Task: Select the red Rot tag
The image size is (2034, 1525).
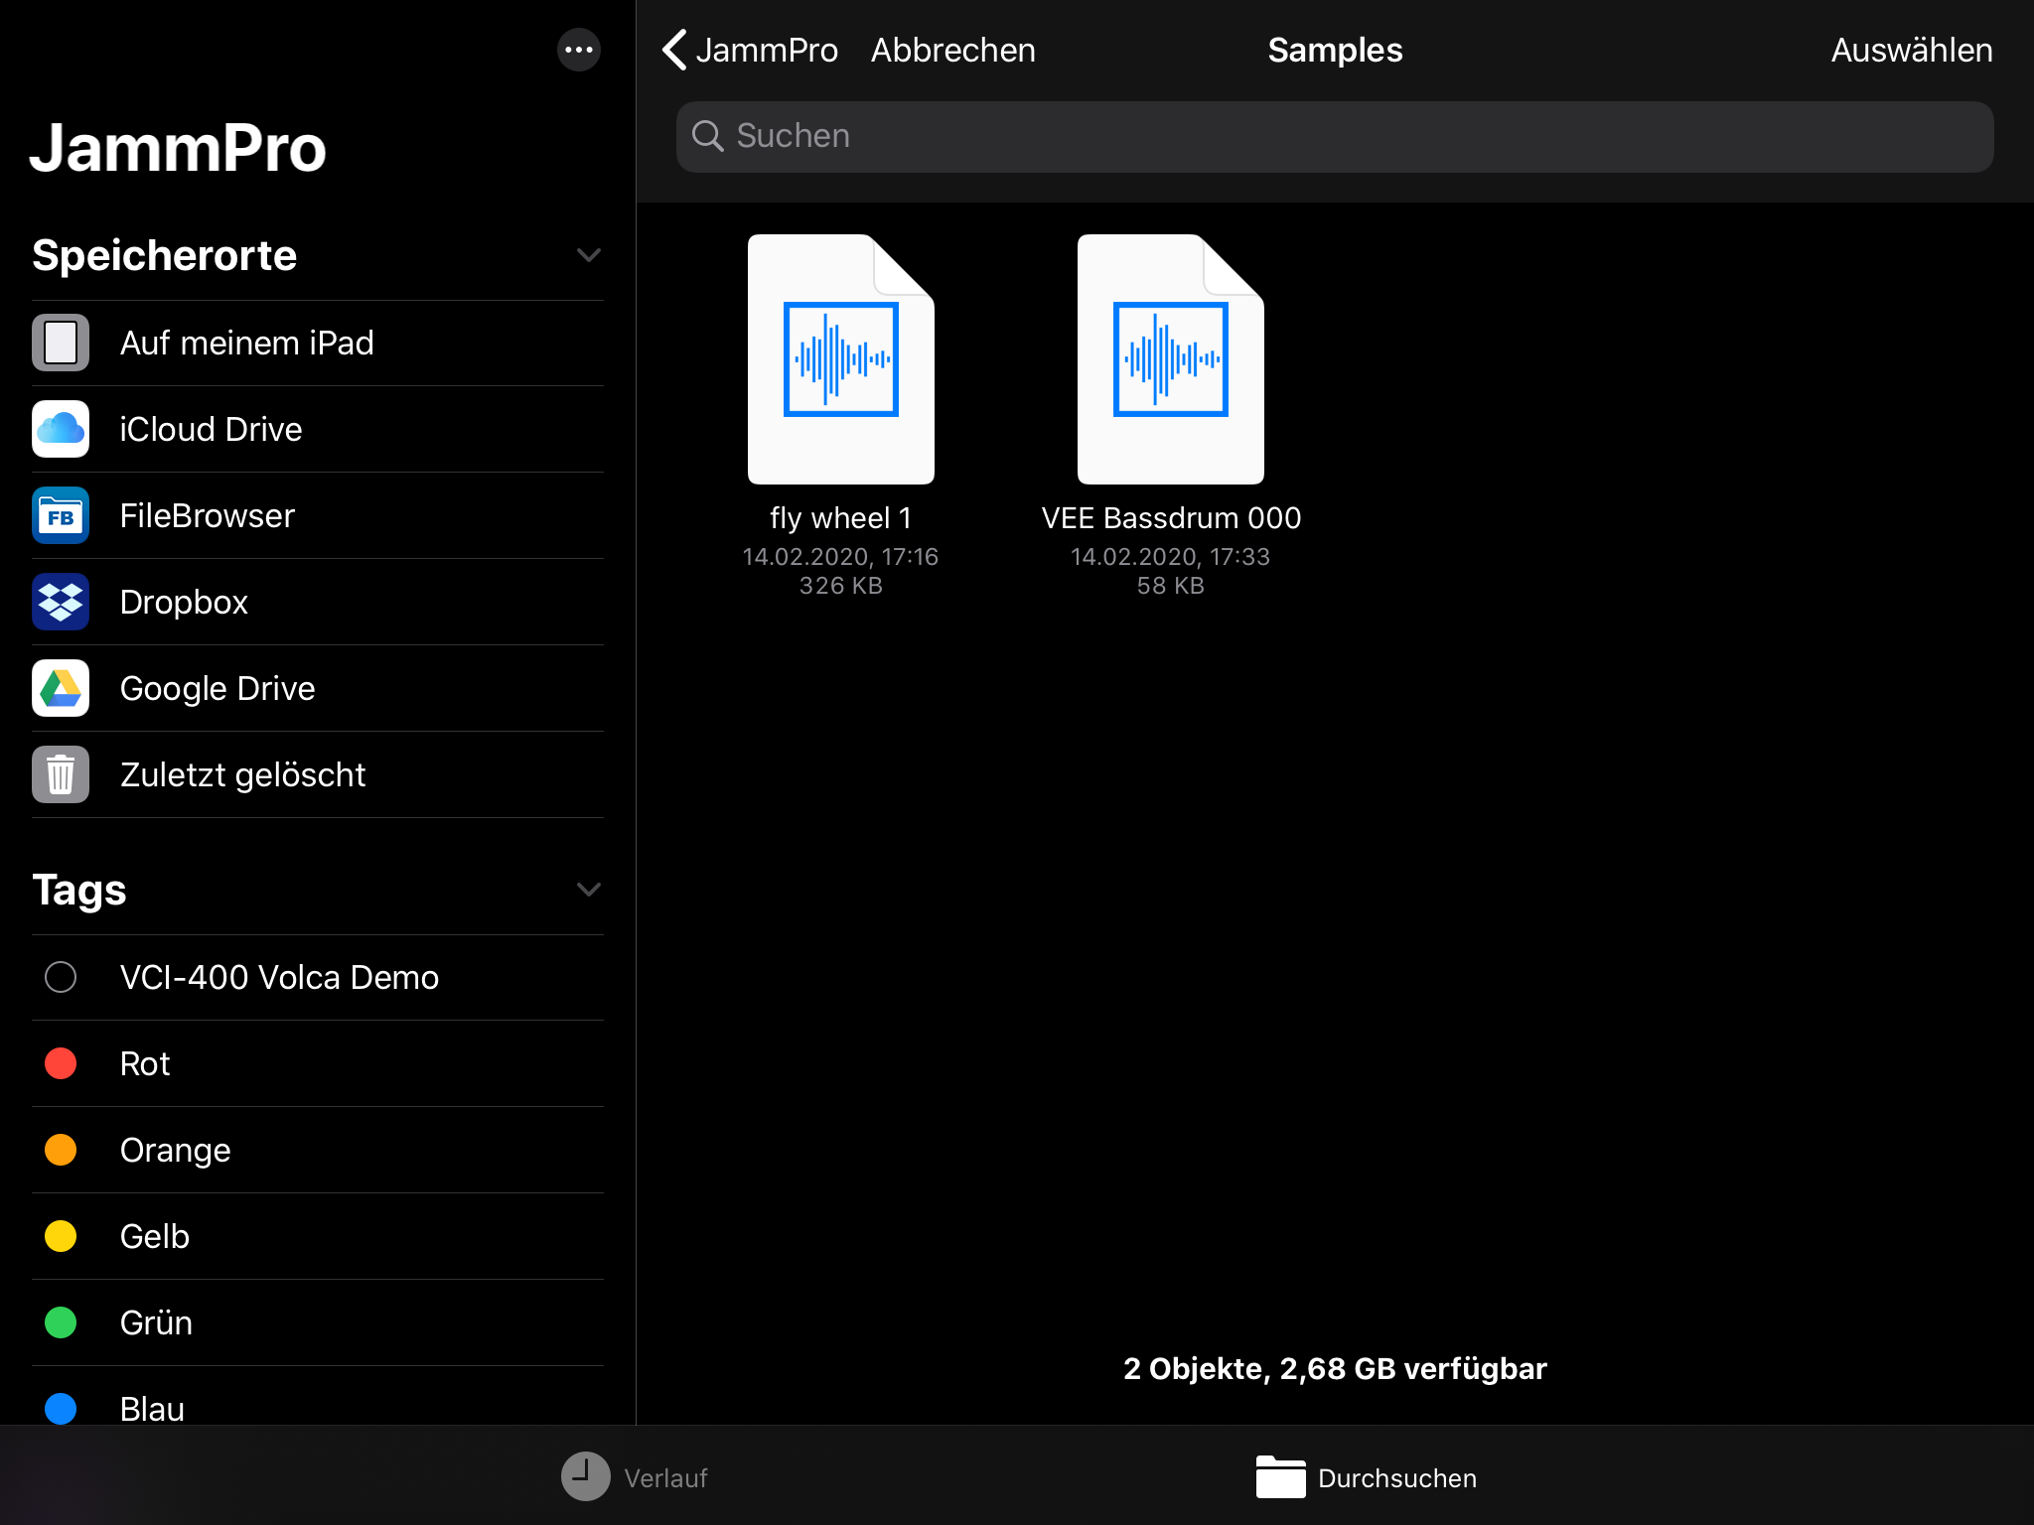Action: pos(61,1063)
